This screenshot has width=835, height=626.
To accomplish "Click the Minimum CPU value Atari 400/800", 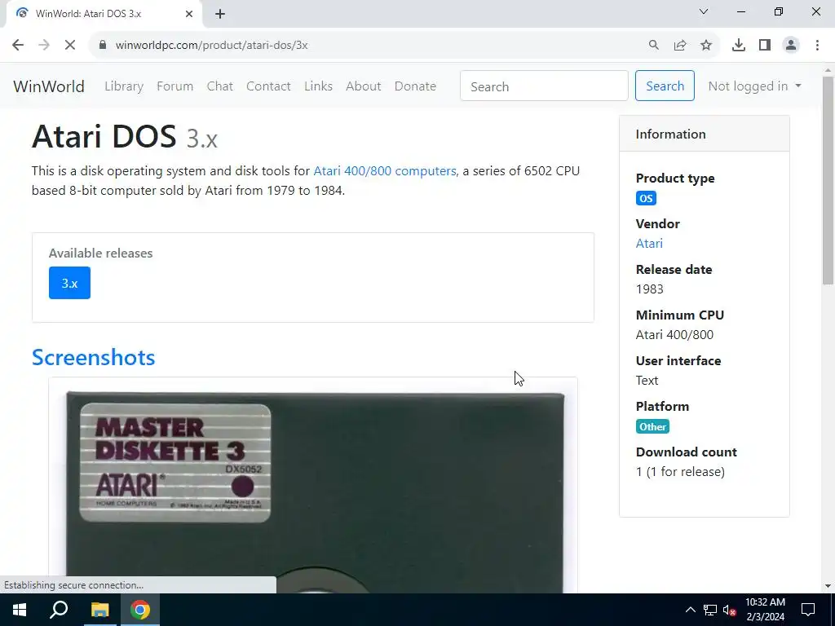I will click(674, 335).
